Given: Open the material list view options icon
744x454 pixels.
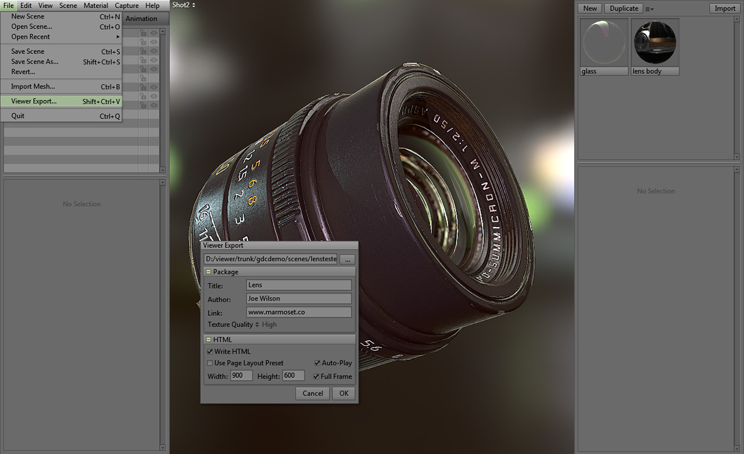Looking at the screenshot, I should (x=649, y=8).
